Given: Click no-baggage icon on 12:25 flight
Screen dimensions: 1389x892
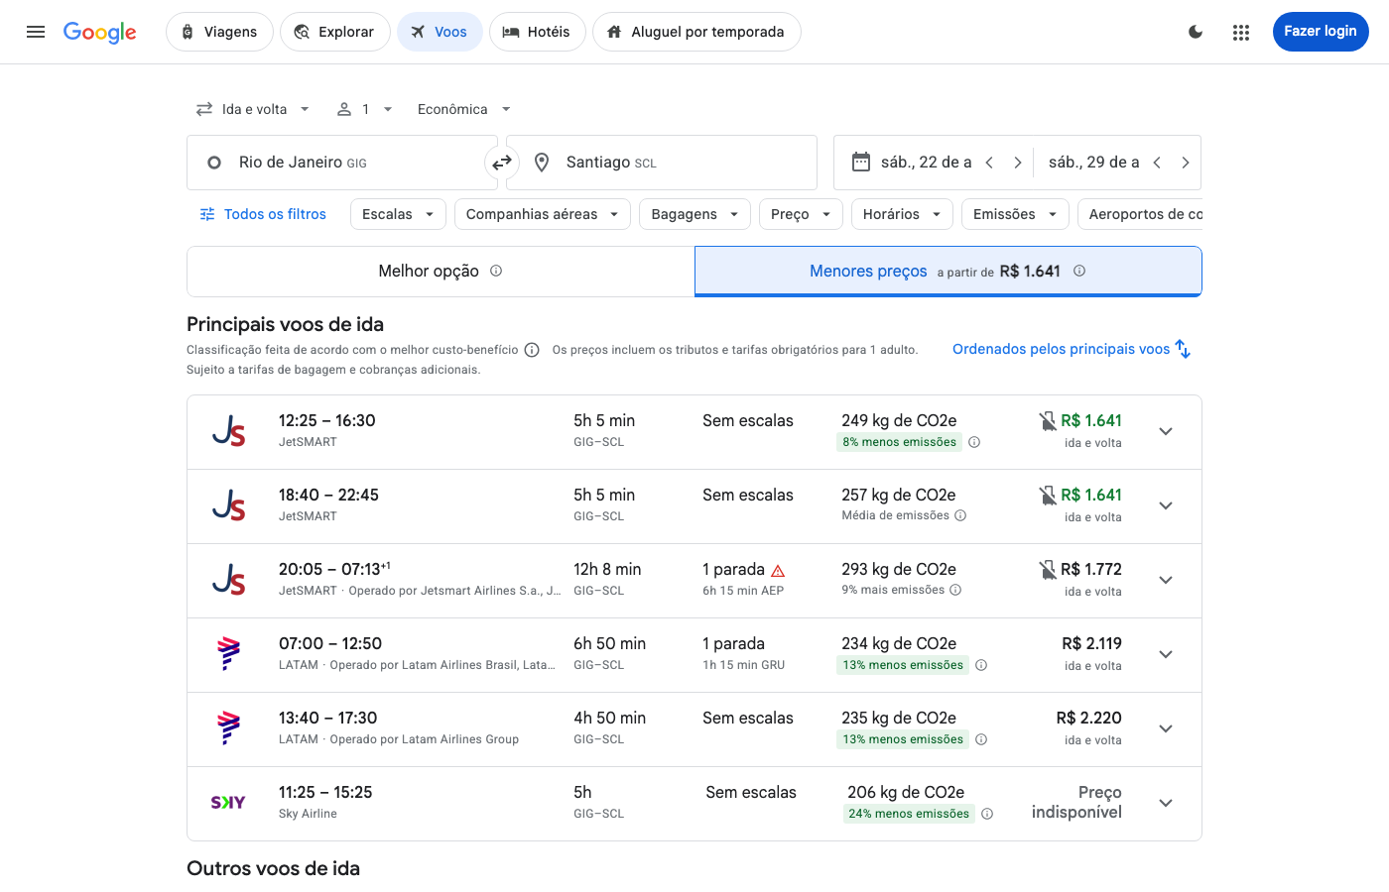Looking at the screenshot, I should (x=1048, y=421).
